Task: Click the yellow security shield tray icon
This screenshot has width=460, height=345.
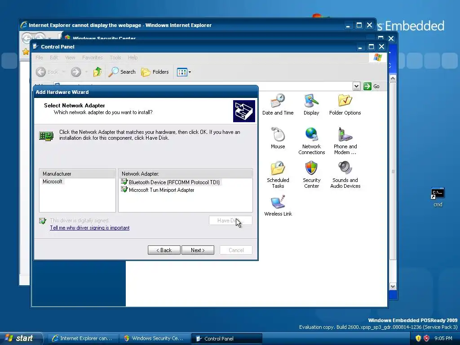Action: coord(418,338)
